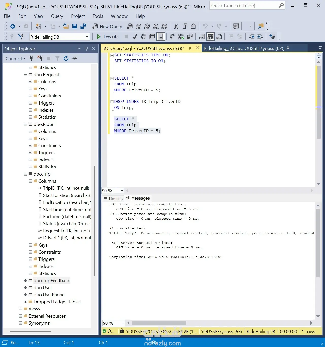Close the Object Explorer panel
The width and height of the screenshot is (325, 347).
pyautogui.click(x=93, y=48)
